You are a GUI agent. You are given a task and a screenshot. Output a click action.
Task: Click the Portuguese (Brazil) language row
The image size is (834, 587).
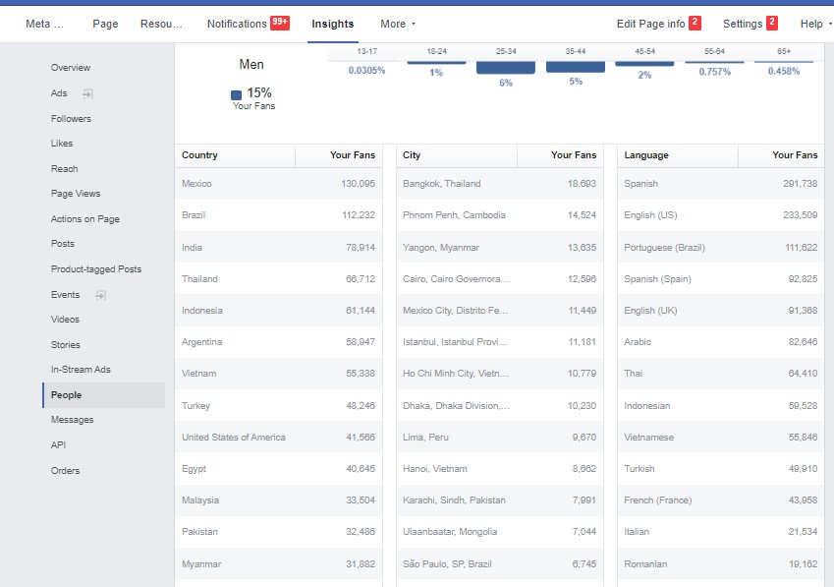[721, 248]
